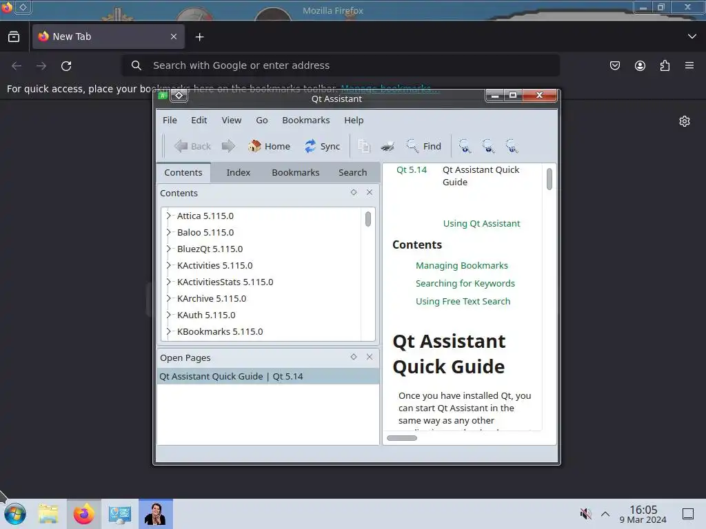Float the Open Pages dock panel
This screenshot has height=529, width=706.
point(354,357)
